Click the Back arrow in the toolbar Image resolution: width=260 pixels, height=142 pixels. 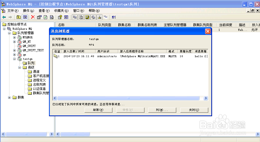[x=4, y=17]
